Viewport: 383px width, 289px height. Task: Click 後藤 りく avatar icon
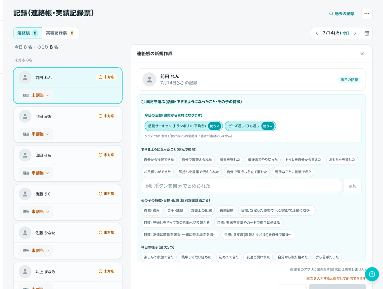[x=25, y=194]
